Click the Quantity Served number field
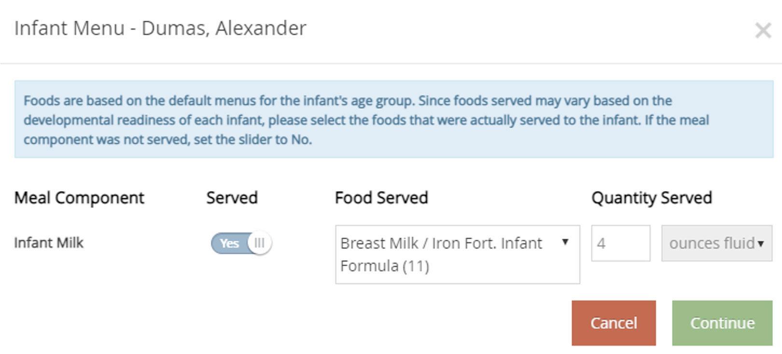782x354 pixels. point(620,243)
